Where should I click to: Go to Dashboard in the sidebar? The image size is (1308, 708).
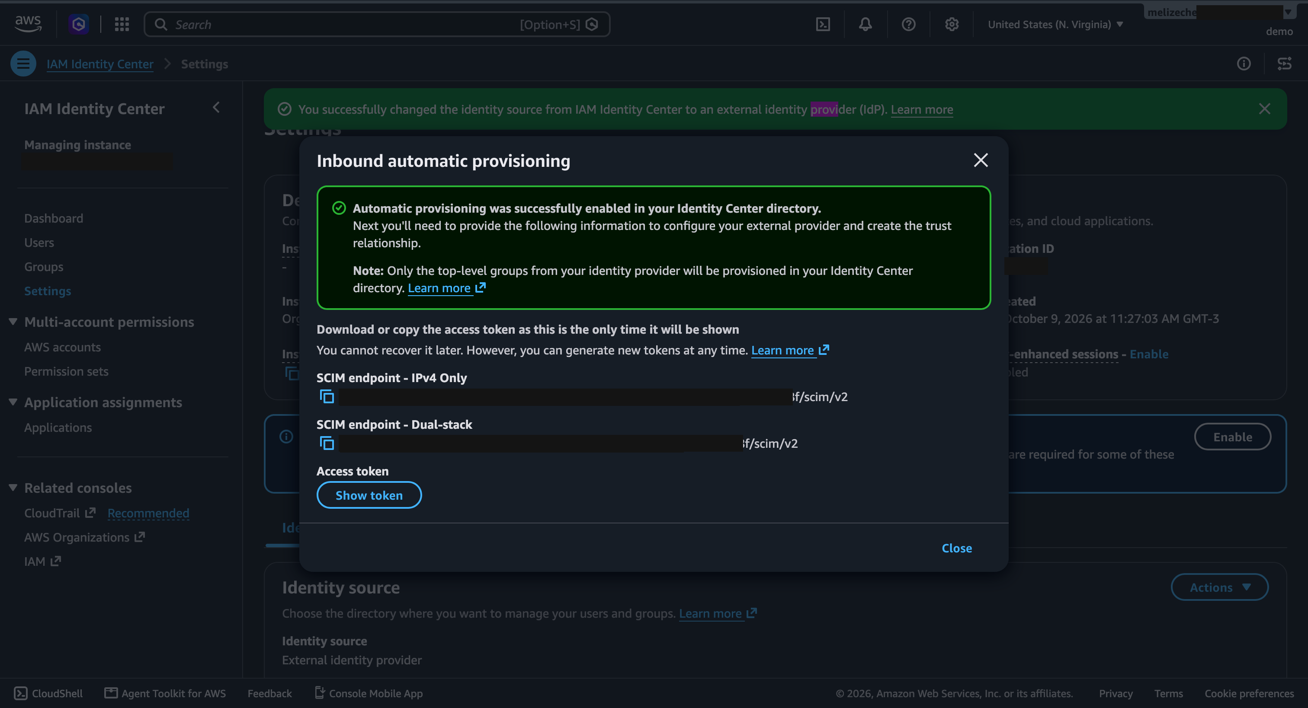click(x=54, y=218)
